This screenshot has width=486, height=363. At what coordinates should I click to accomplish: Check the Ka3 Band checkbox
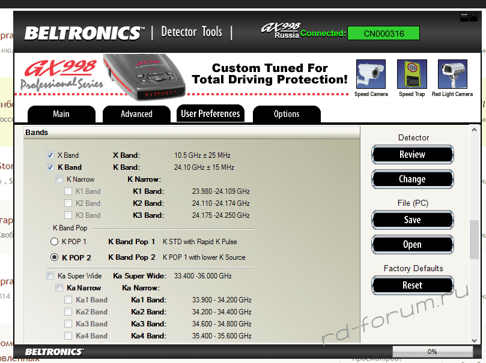tap(68, 323)
